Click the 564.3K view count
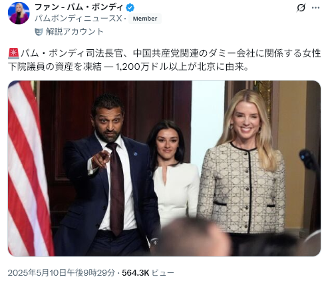This screenshot has width=324, height=281. (x=136, y=273)
